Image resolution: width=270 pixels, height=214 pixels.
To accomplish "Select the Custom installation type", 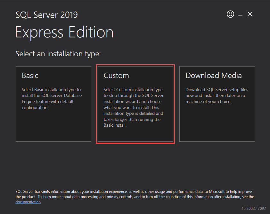I will (135, 104).
